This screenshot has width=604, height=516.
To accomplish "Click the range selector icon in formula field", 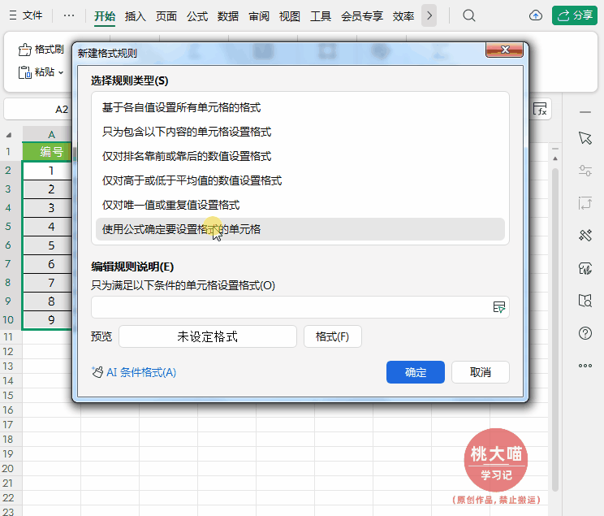I will (499, 307).
